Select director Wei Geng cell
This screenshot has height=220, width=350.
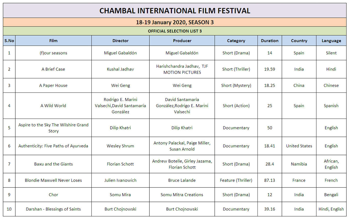pyautogui.click(x=120, y=86)
